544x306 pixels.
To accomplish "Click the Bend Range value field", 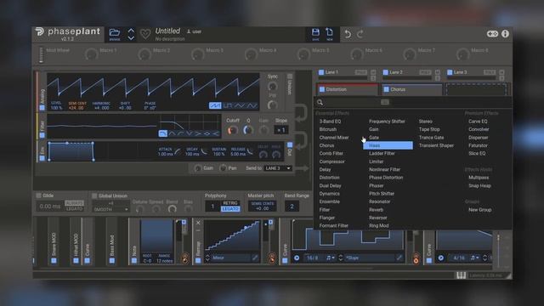I will 292,207.
